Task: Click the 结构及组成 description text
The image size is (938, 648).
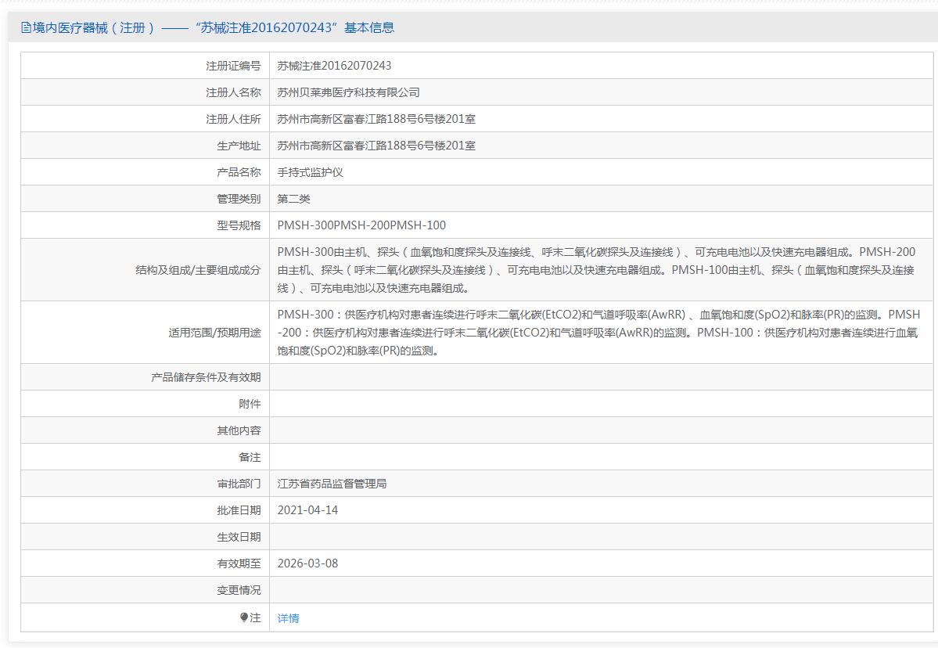Action: point(596,270)
